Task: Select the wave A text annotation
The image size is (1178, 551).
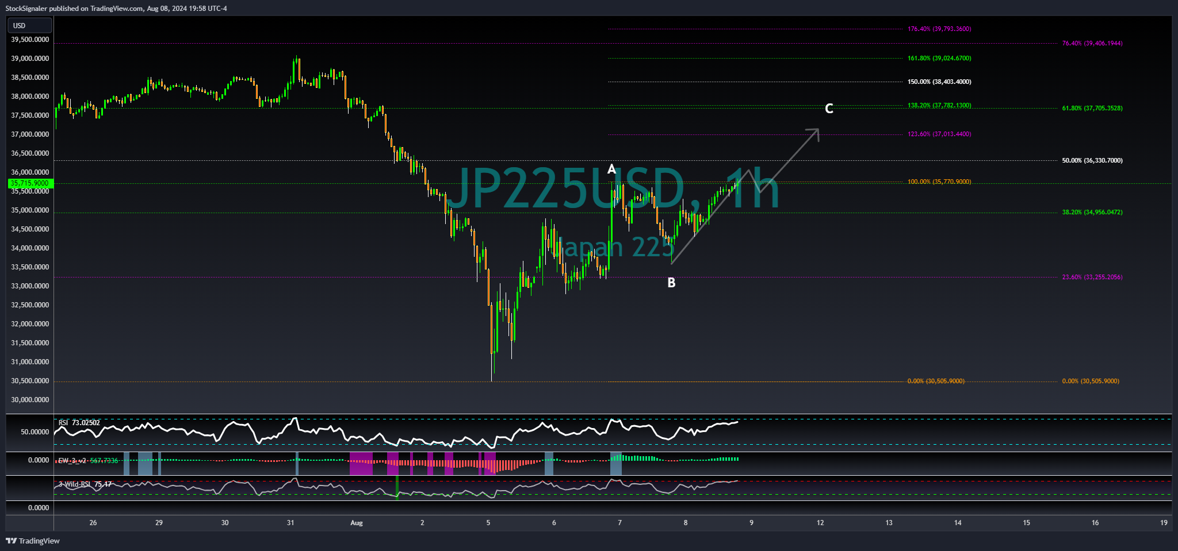Action: [x=611, y=169]
